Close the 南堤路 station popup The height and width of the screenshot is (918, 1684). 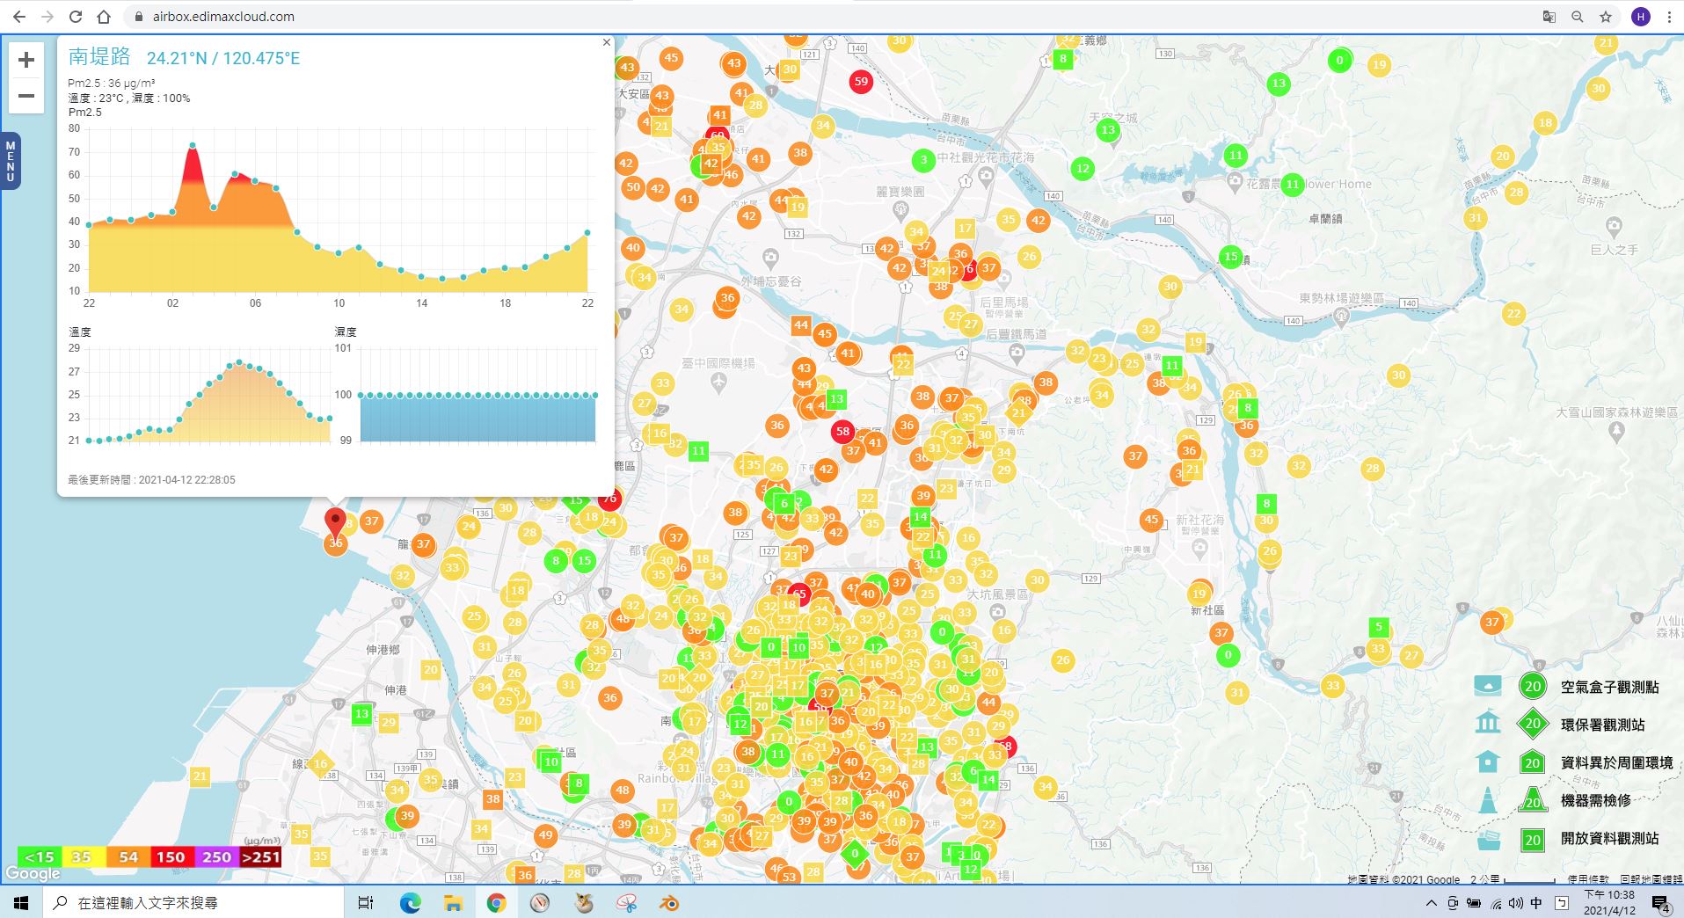click(606, 42)
